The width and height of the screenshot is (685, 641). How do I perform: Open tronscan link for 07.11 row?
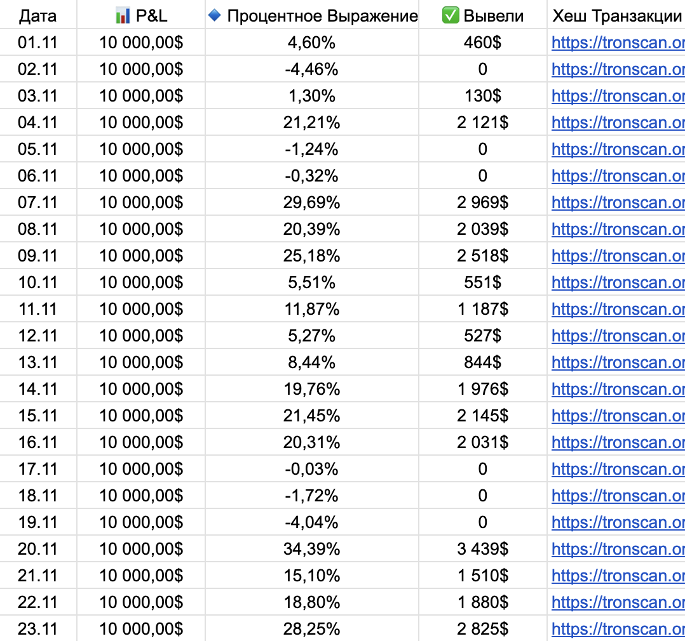point(618,202)
